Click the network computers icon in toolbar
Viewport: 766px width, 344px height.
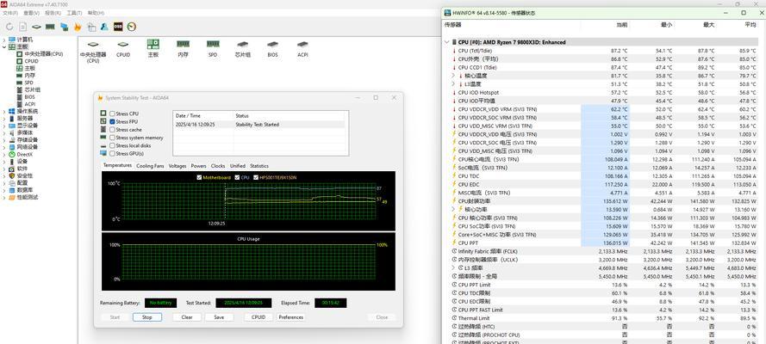(x=64, y=27)
